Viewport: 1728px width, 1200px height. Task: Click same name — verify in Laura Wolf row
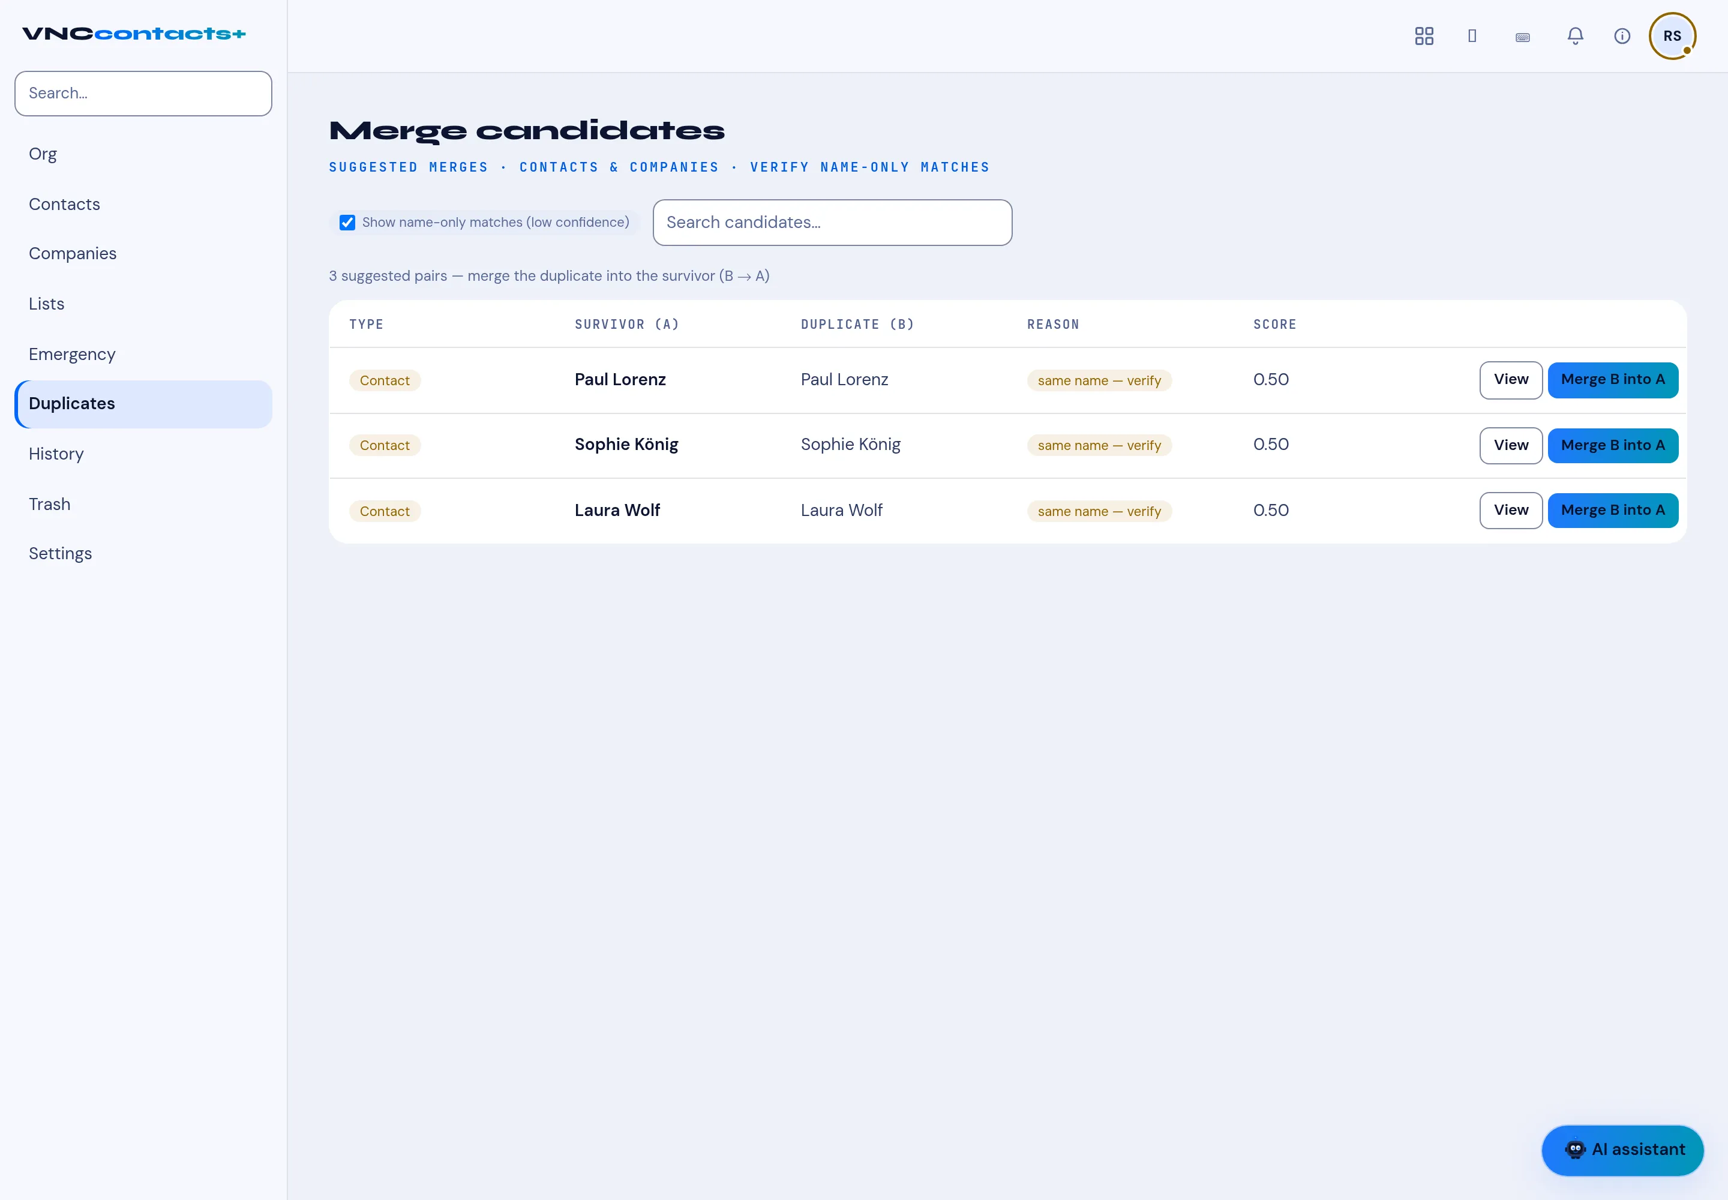[1099, 511]
